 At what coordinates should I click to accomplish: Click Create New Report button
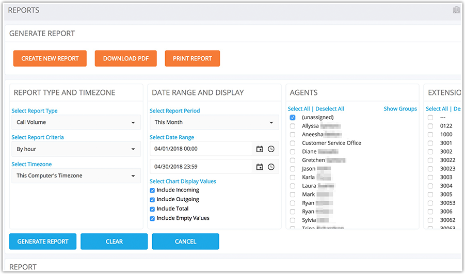tap(50, 58)
